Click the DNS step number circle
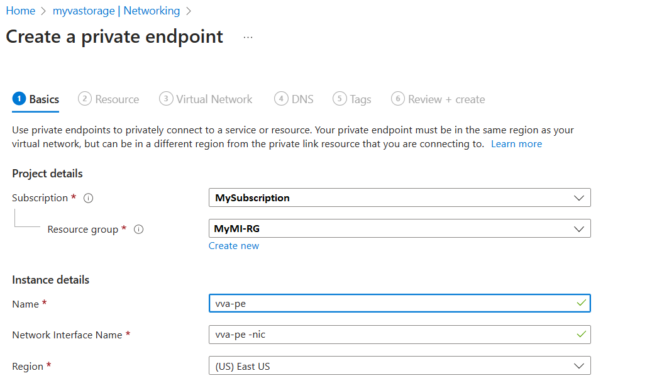The image size is (652, 383). [x=282, y=99]
